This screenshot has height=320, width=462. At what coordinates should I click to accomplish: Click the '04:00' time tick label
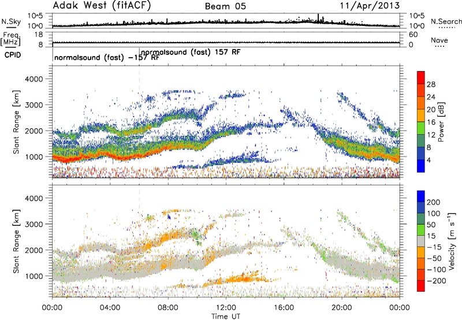click(x=110, y=308)
